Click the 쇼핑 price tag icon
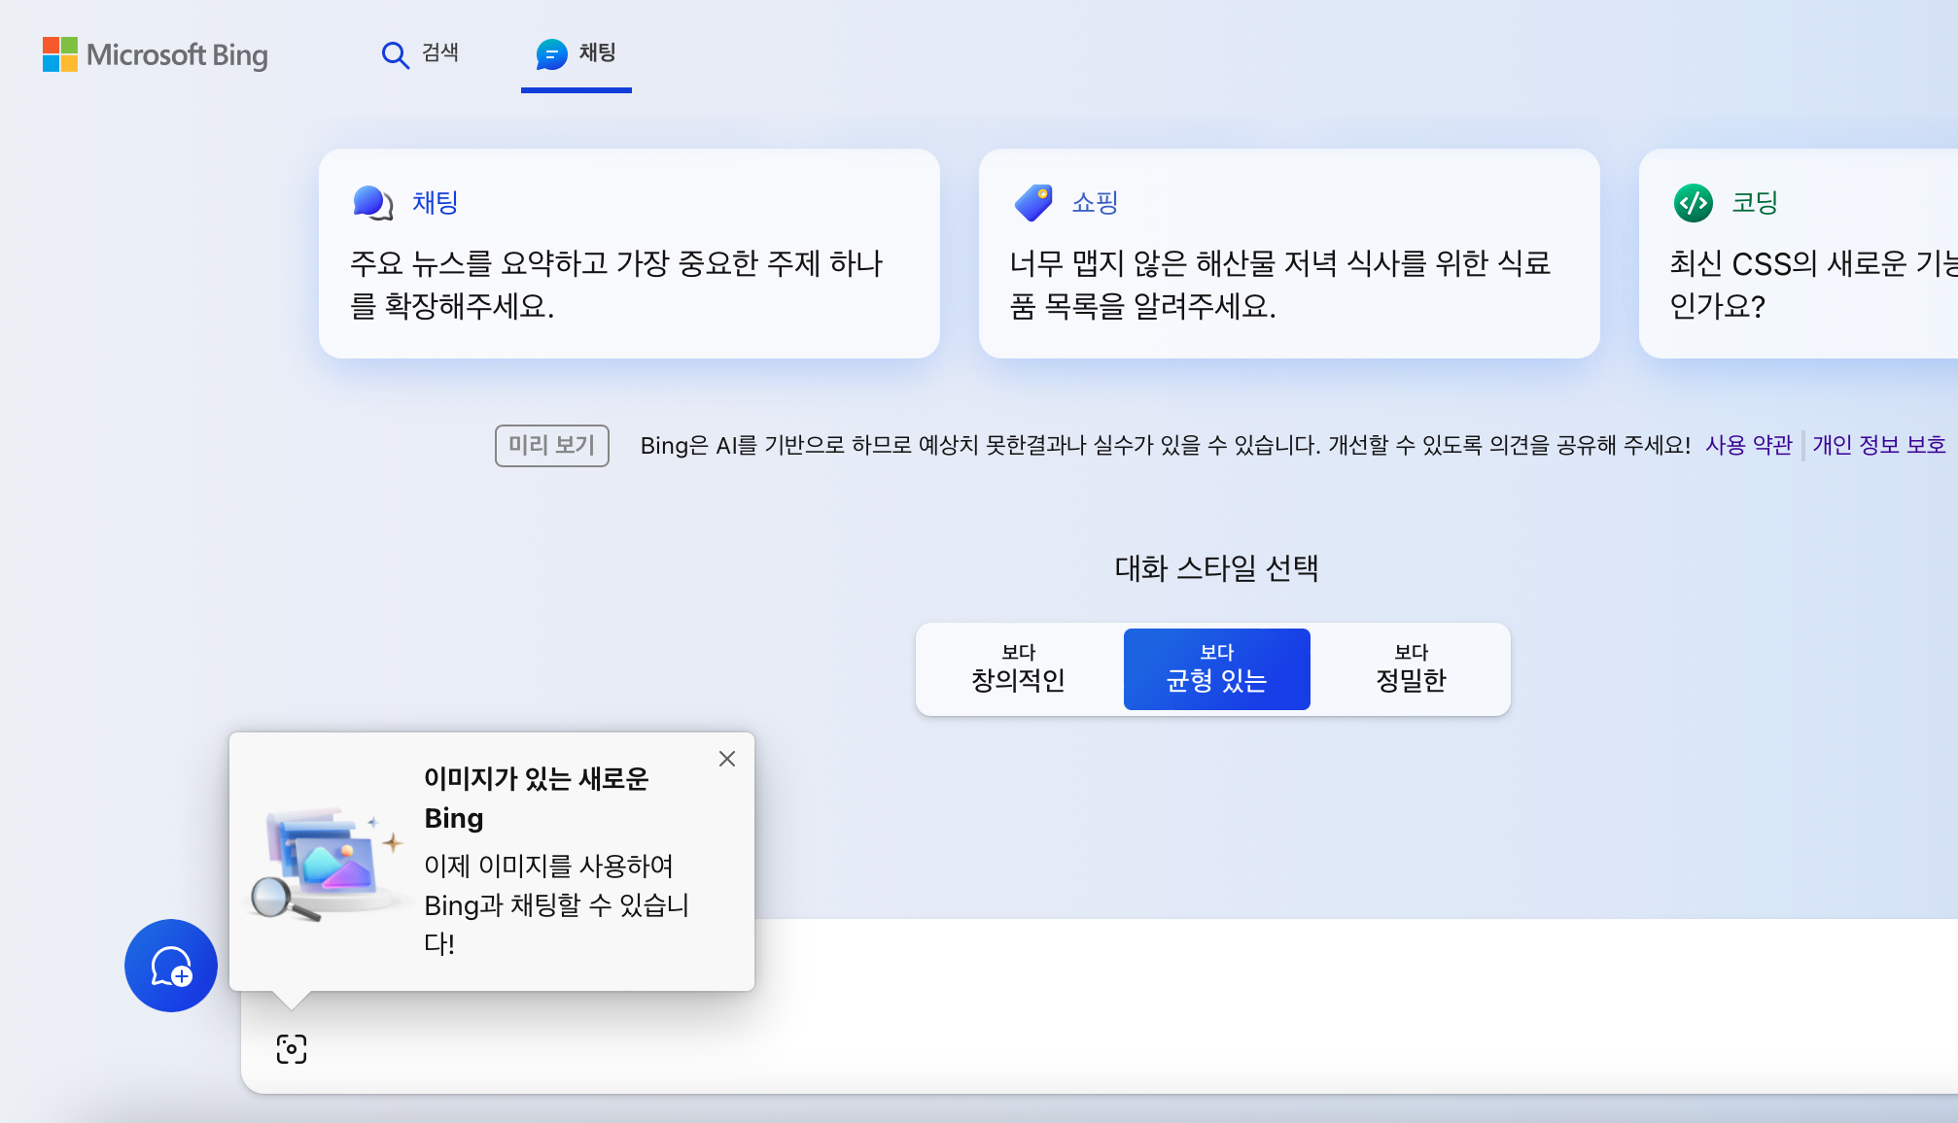1958x1123 pixels. coord(1032,203)
